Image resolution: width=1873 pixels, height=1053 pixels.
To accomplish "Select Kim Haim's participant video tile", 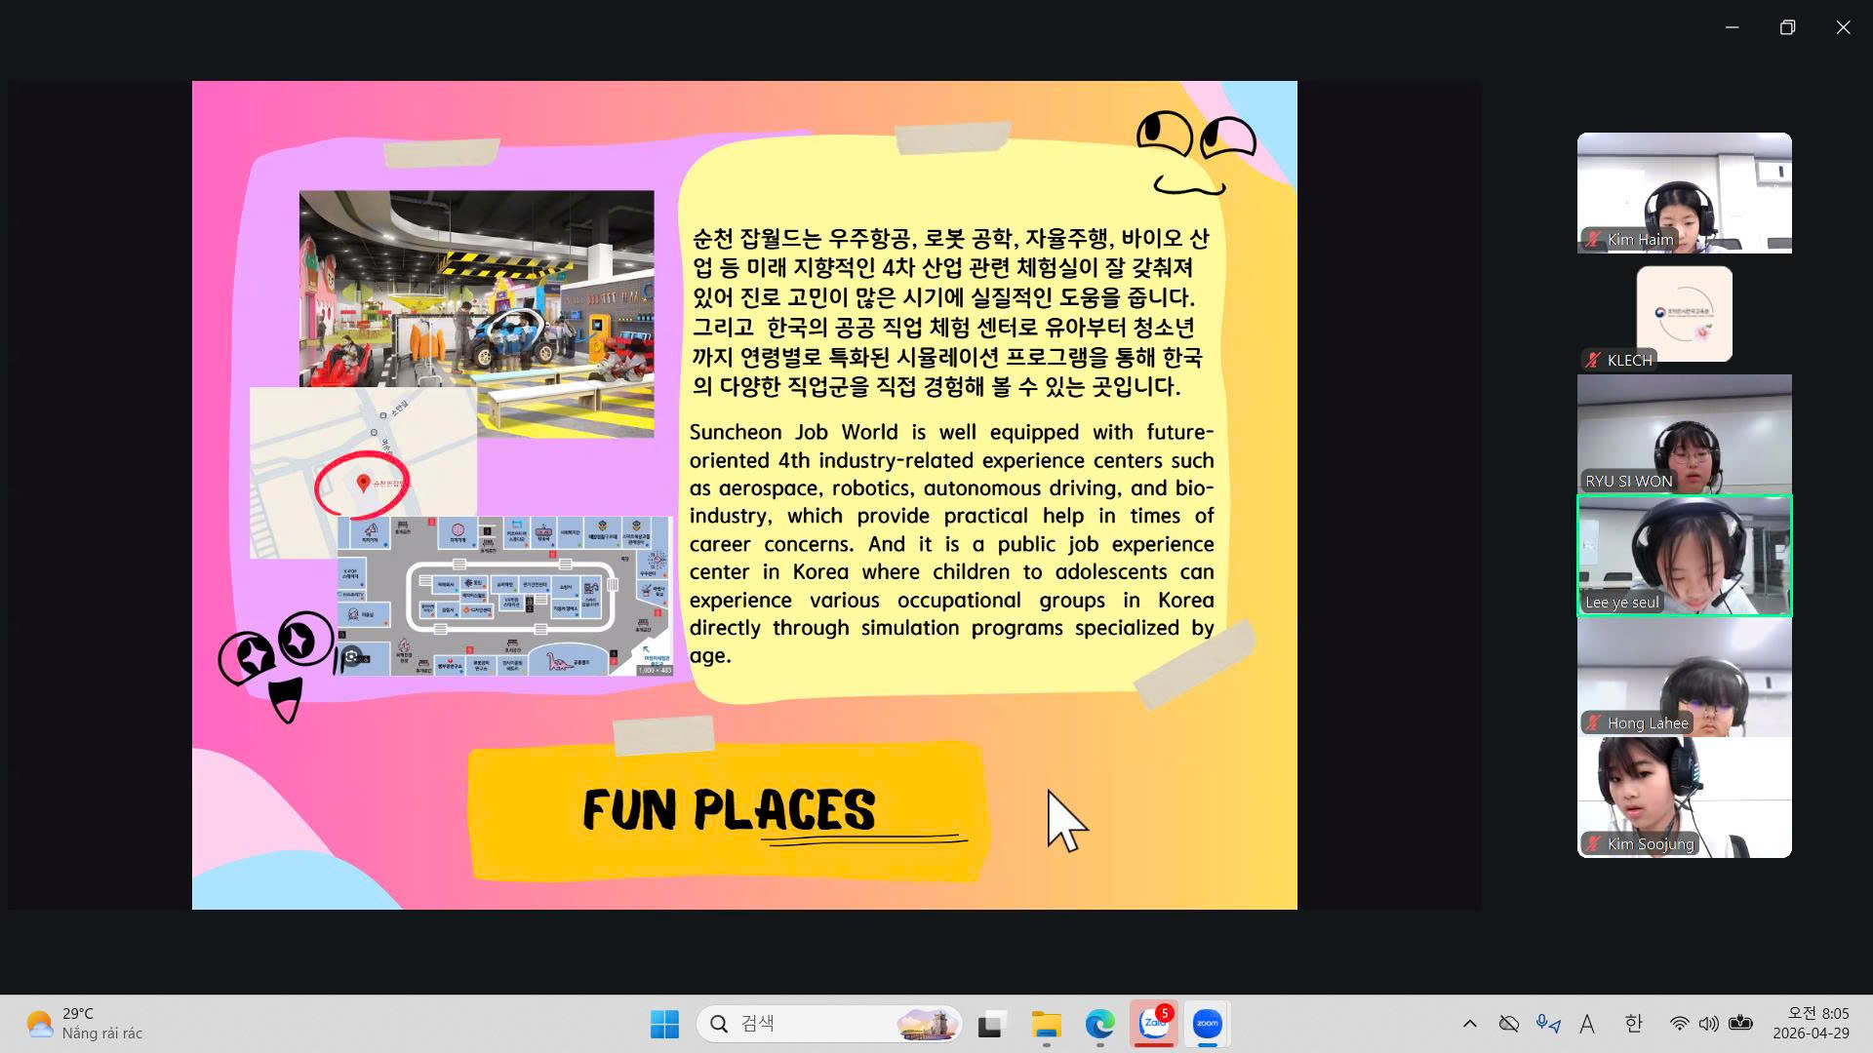I will click(1684, 192).
